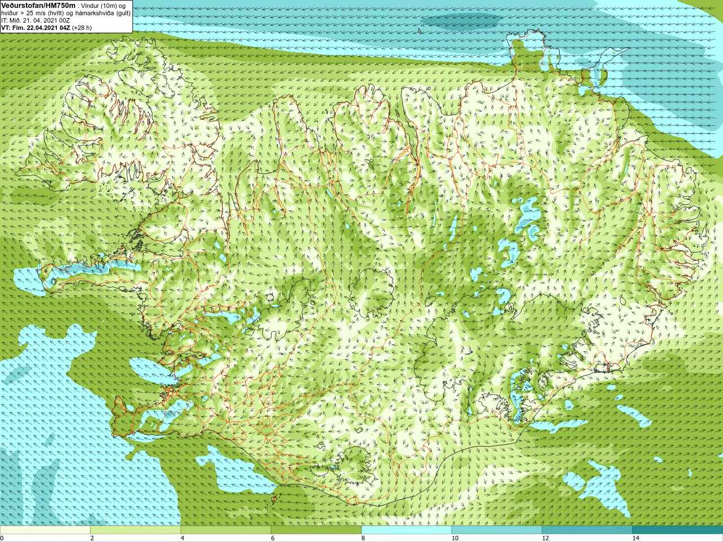The image size is (723, 542).
Task: Select the 12–14 teal legend swatch
Action: click(587, 530)
